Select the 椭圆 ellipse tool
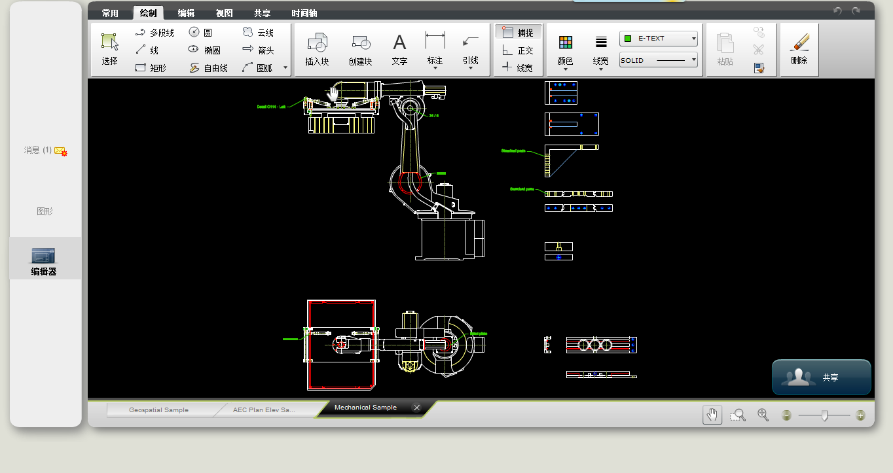The width and height of the screenshot is (893, 473). [x=204, y=50]
